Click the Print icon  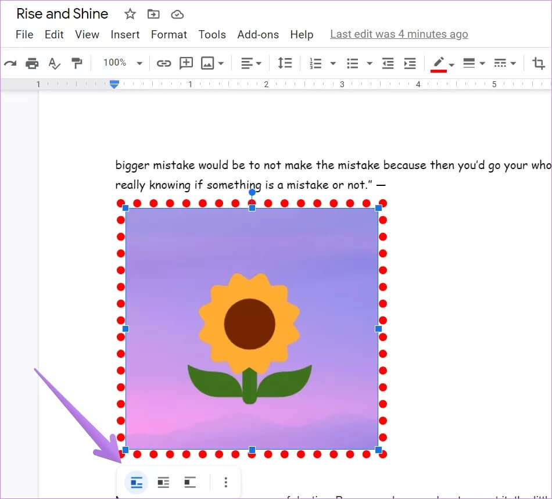(33, 63)
